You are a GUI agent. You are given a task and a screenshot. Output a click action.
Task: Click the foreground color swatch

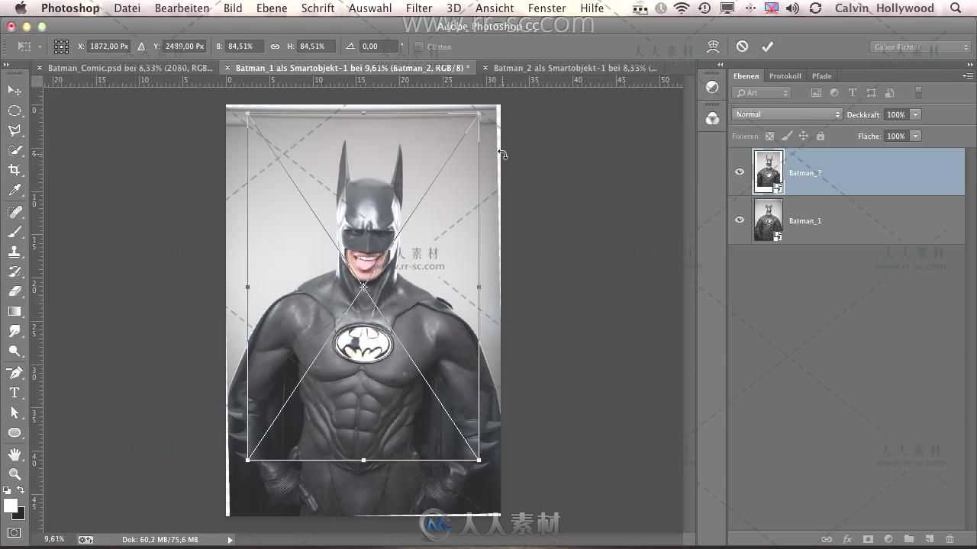coord(10,506)
